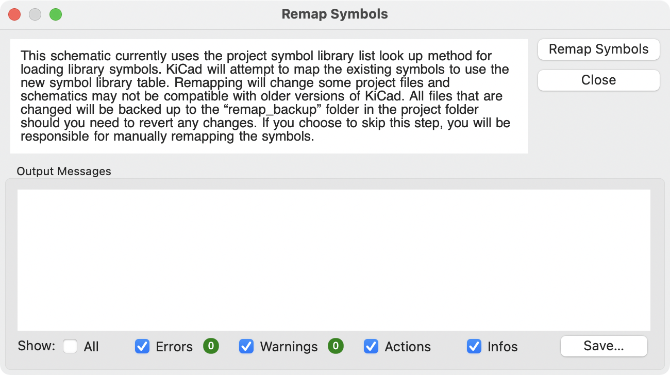Click the Remap Symbols dialog title

[x=335, y=14]
